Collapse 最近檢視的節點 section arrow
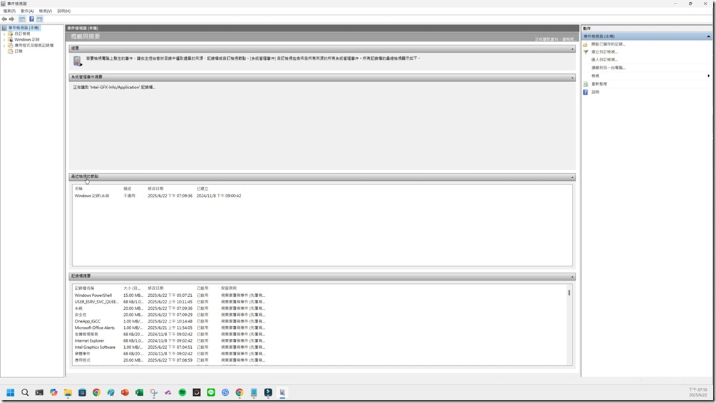 click(572, 177)
